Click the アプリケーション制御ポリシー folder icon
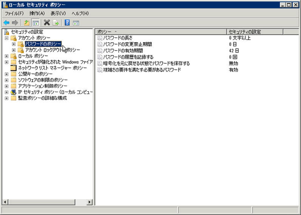The height and width of the screenshot is (215, 301). [x=14, y=86]
